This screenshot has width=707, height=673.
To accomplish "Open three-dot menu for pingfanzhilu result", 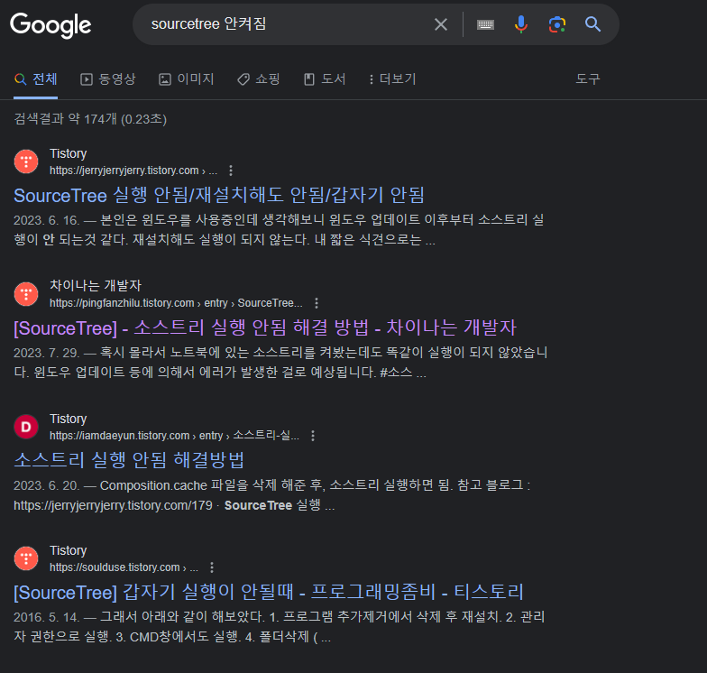I will coord(317,303).
